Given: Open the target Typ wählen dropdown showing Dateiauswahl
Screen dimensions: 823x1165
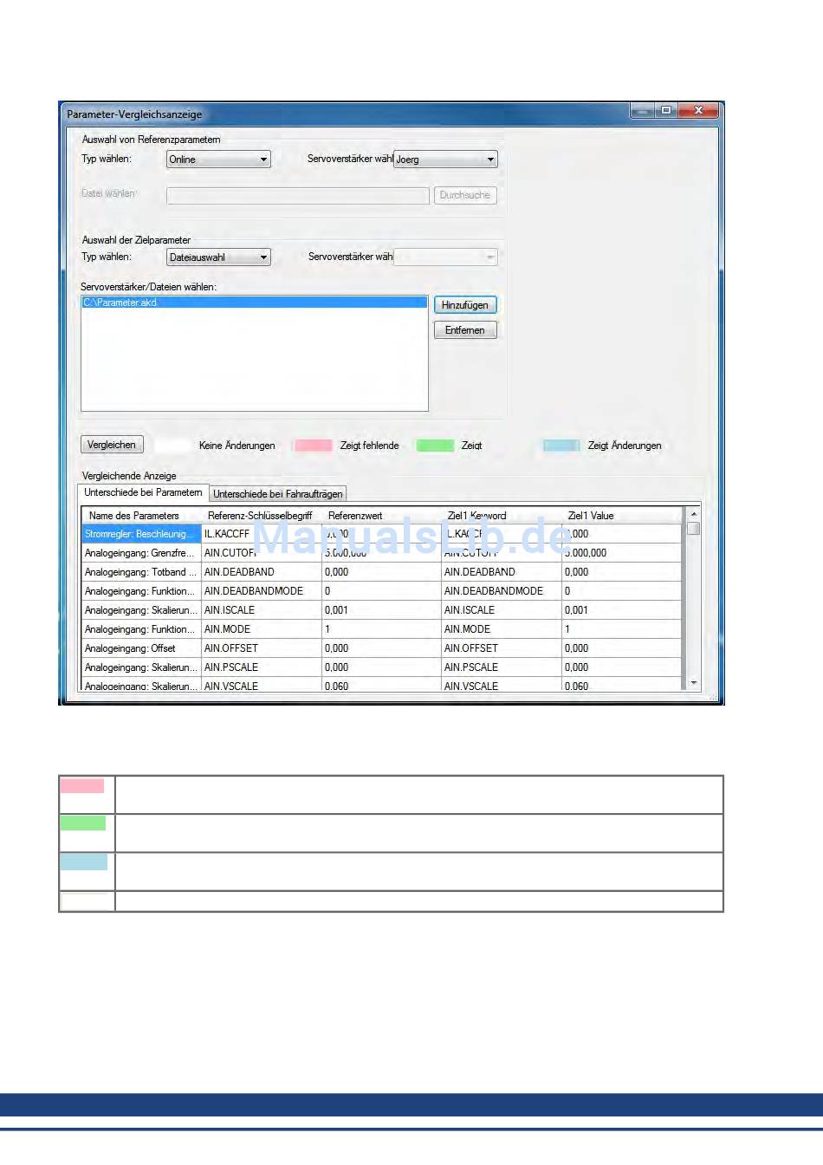Looking at the screenshot, I should pos(218,257).
